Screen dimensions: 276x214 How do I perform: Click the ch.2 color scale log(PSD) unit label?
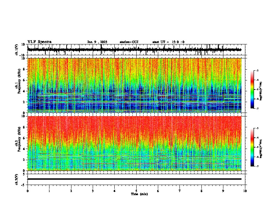[x=261, y=149]
